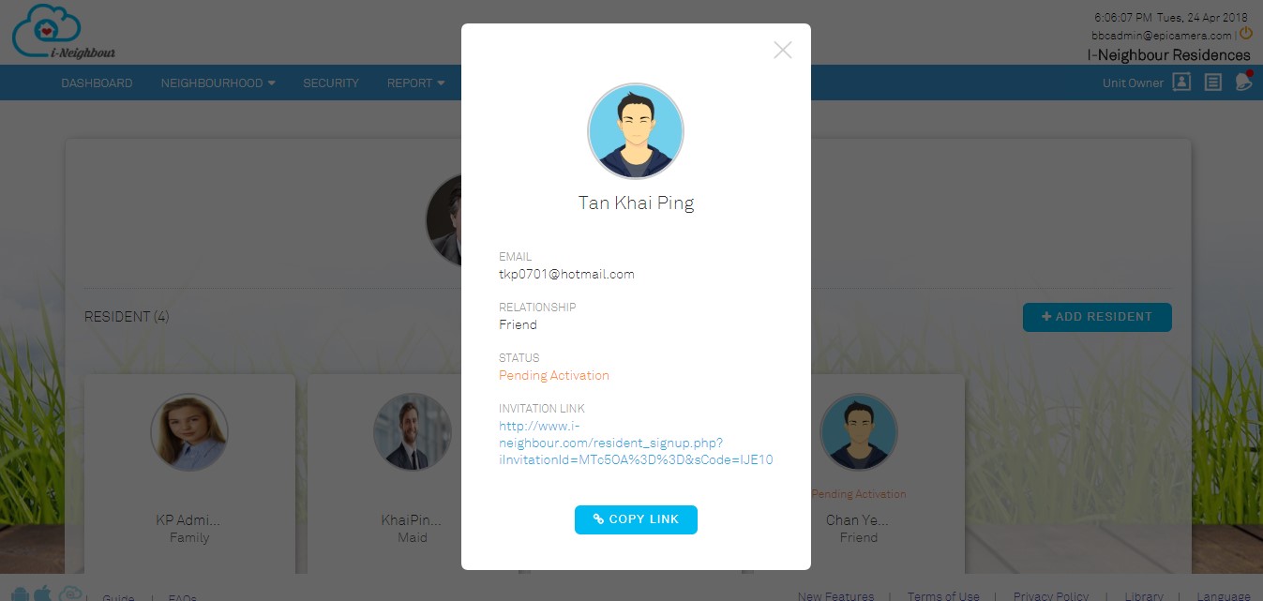Expand the Report dropdown menu
The width and height of the screenshot is (1263, 601).
[416, 83]
